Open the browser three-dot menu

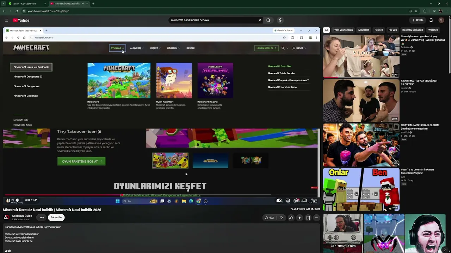(x=446, y=11)
